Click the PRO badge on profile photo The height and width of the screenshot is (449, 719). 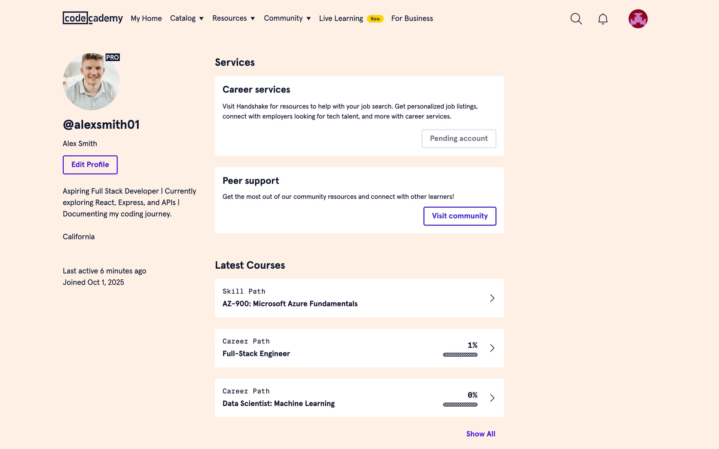click(x=112, y=57)
